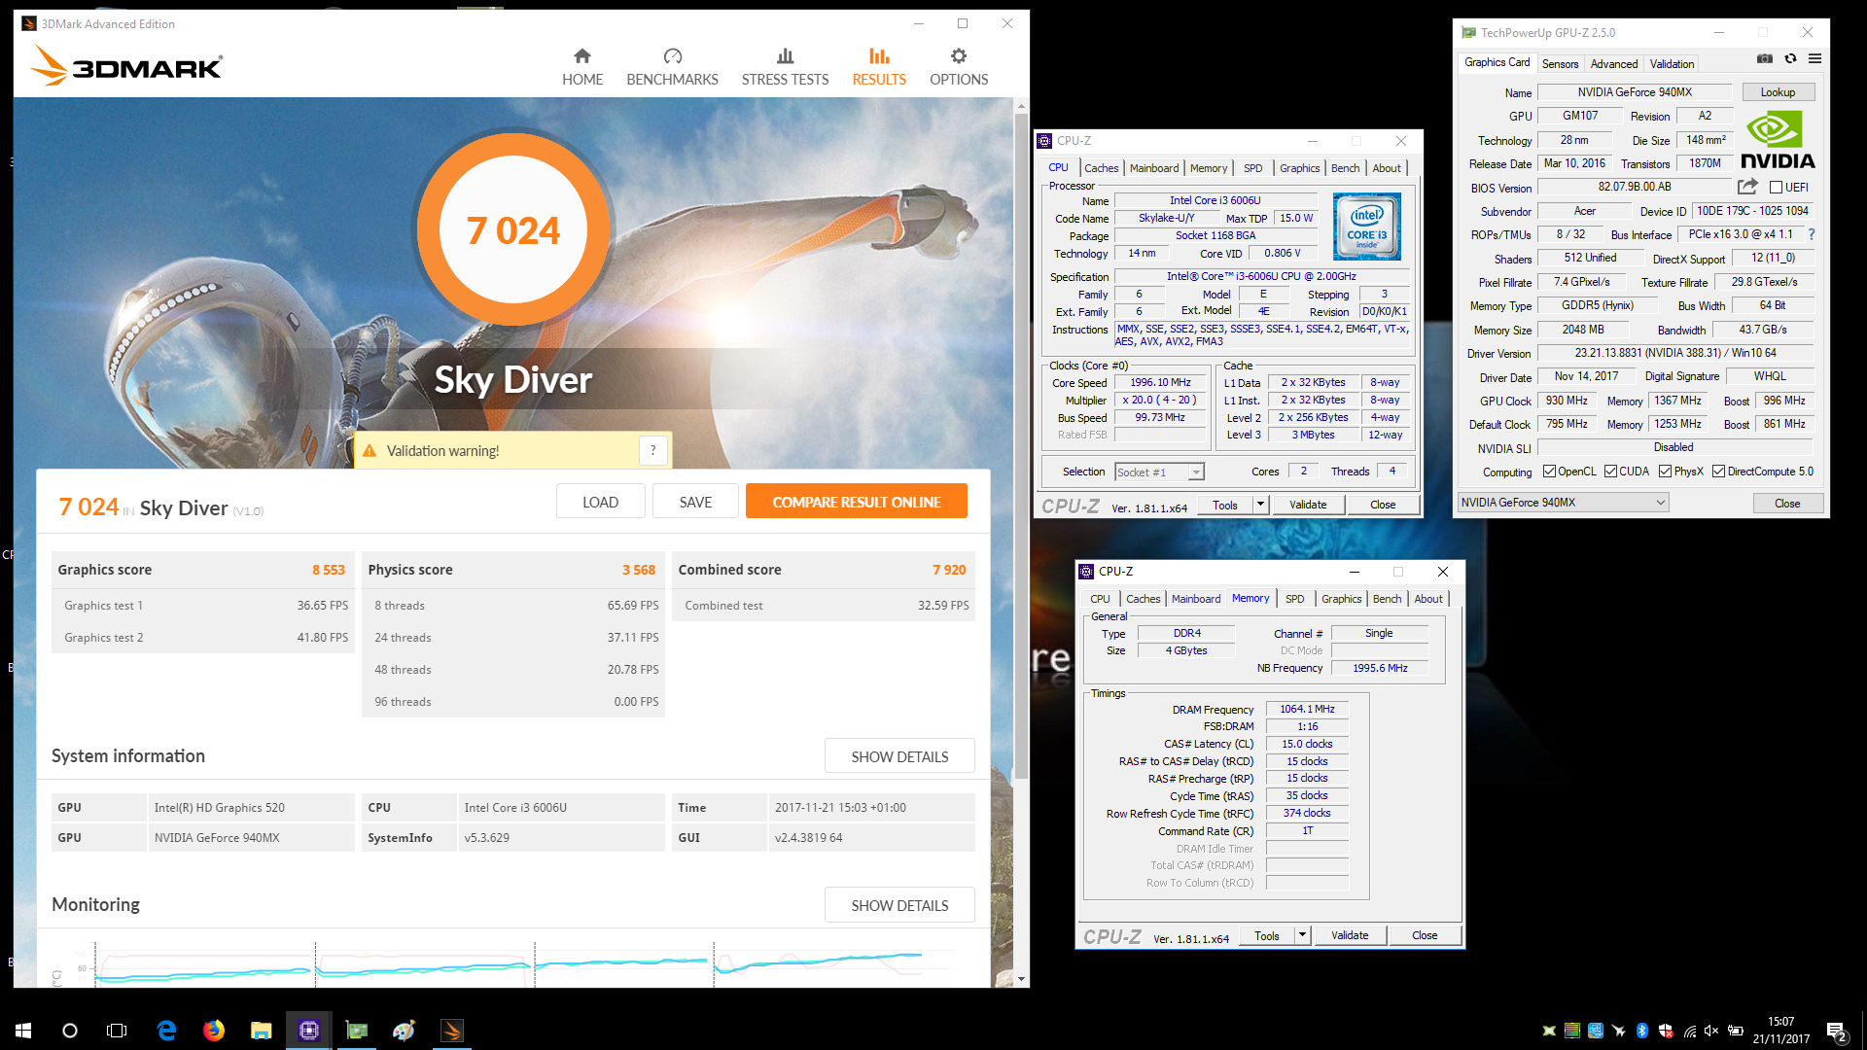Screen dimensions: 1867x1050
Task: Toggle the DirectCompute 5.0 checkbox
Action: (1718, 472)
